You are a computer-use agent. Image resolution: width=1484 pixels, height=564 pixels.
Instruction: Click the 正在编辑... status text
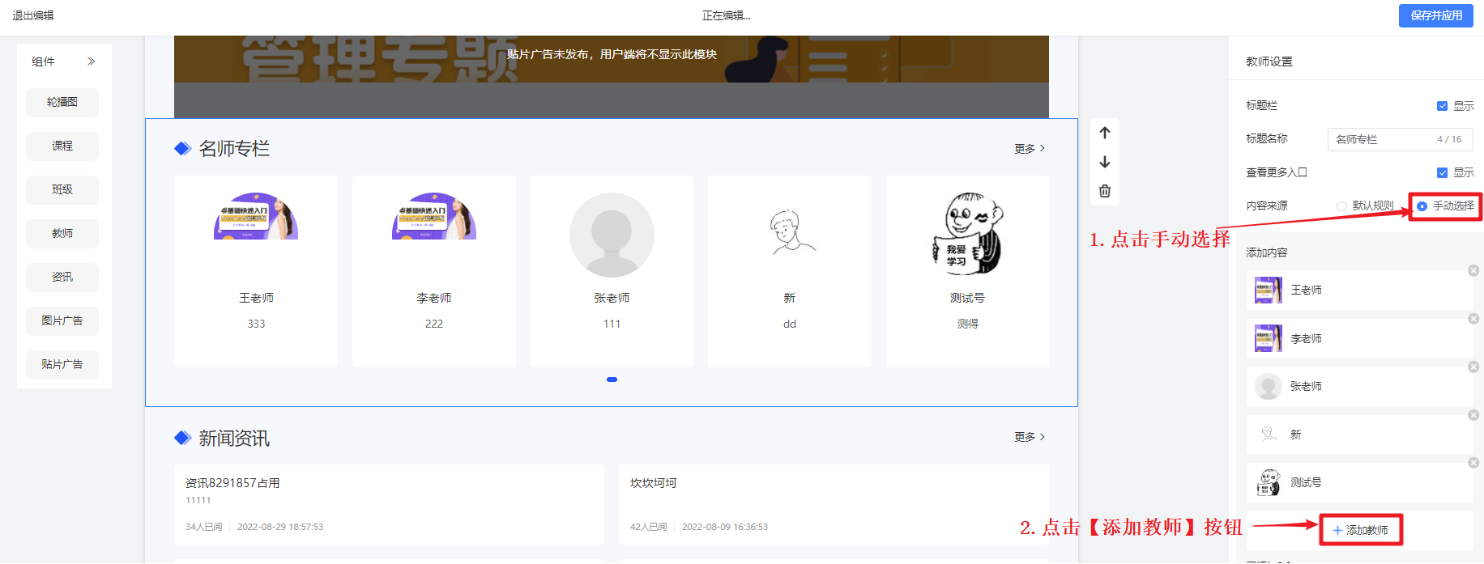point(726,15)
